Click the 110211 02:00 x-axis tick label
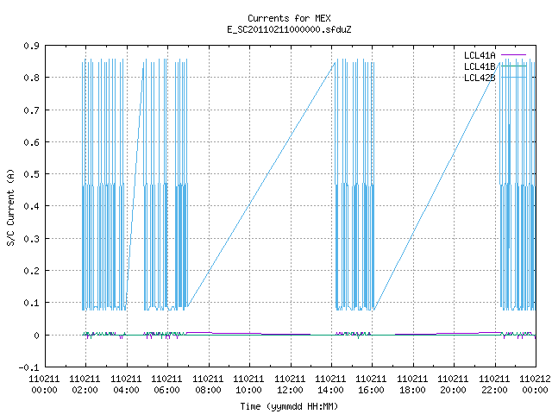This screenshot has height=414, width=552. coord(85,385)
